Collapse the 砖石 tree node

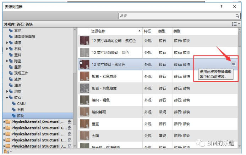(7, 97)
